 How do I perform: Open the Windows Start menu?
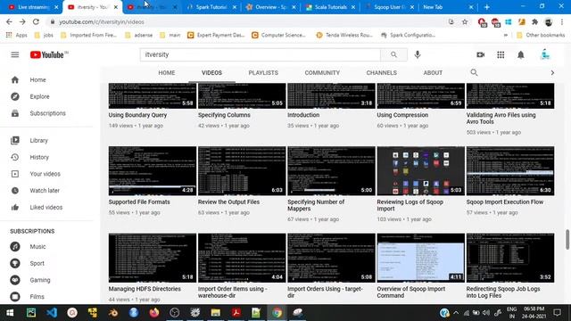point(10,313)
